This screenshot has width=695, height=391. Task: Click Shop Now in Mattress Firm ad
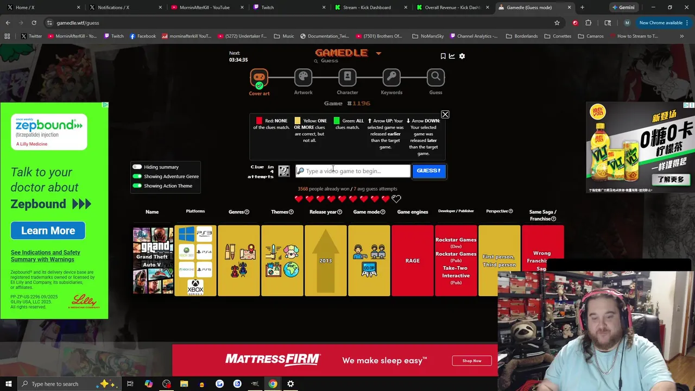[x=472, y=361]
